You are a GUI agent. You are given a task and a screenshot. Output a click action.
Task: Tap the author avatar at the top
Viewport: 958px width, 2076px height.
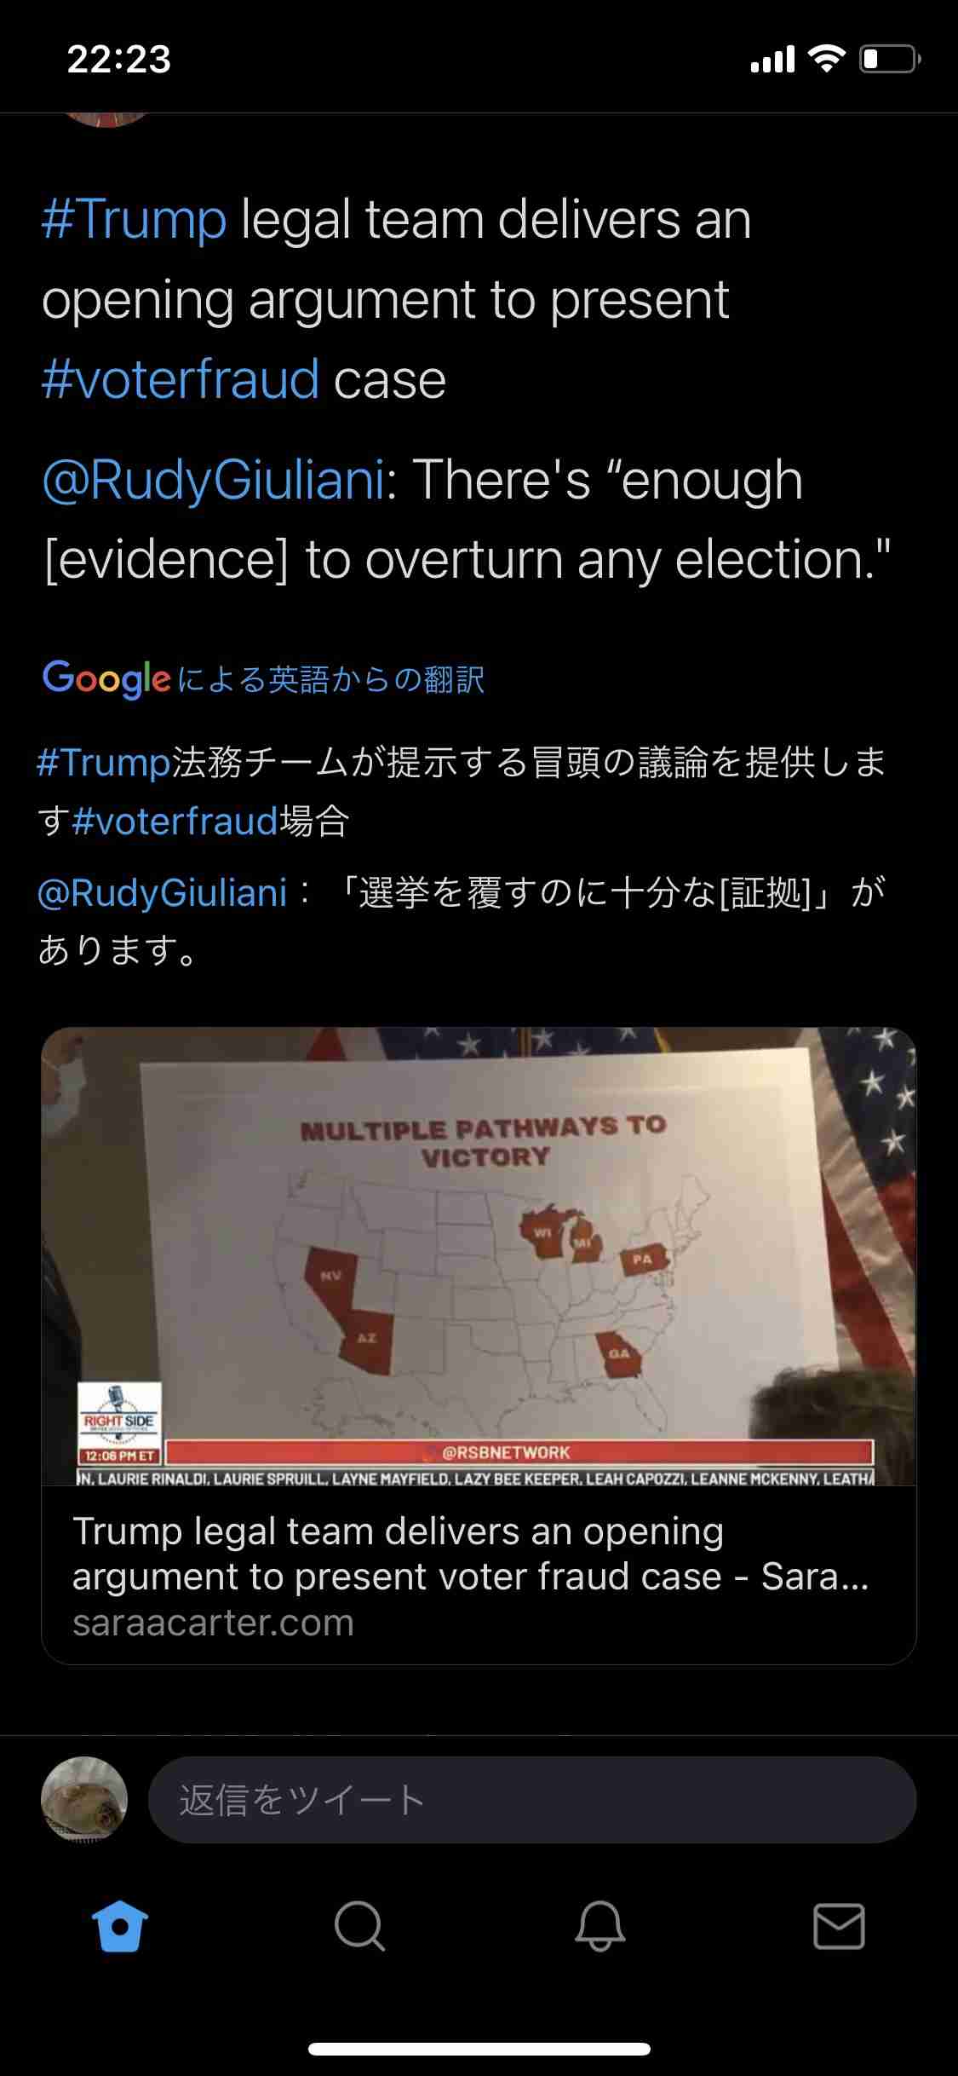106,119
